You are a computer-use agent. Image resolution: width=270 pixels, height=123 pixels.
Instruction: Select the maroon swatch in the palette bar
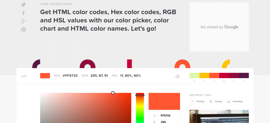234,76
